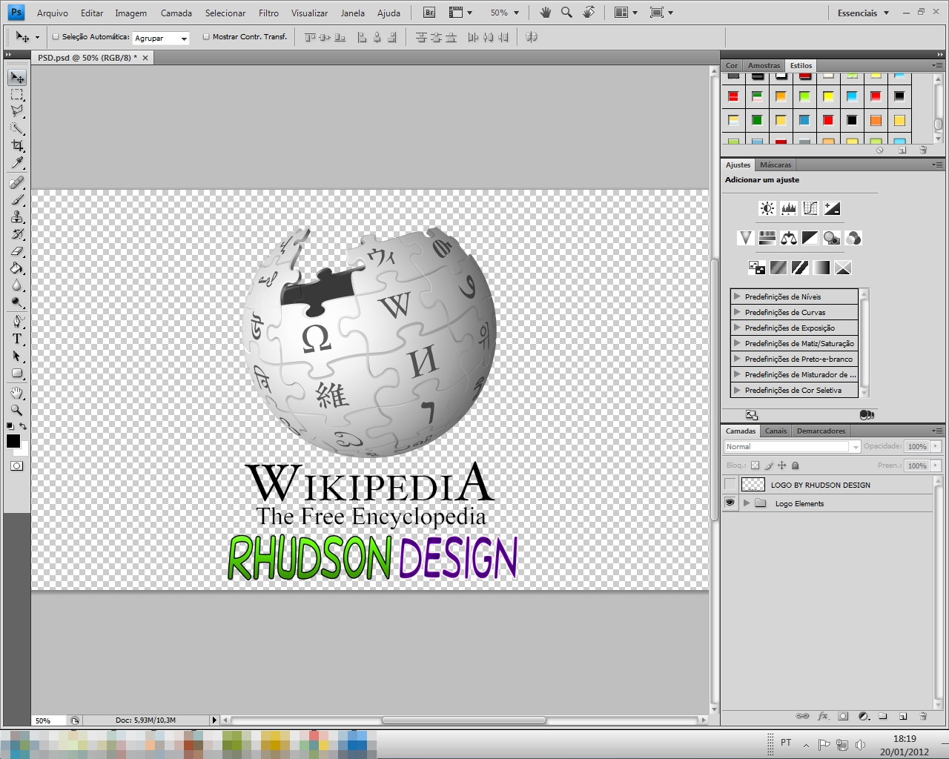This screenshot has width=949, height=759.
Task: Select the Horizontal Type tool
Action: coord(17,339)
